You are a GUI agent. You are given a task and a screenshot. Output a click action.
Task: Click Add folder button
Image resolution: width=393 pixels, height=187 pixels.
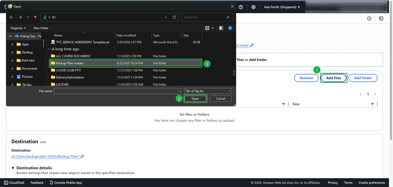363,78
